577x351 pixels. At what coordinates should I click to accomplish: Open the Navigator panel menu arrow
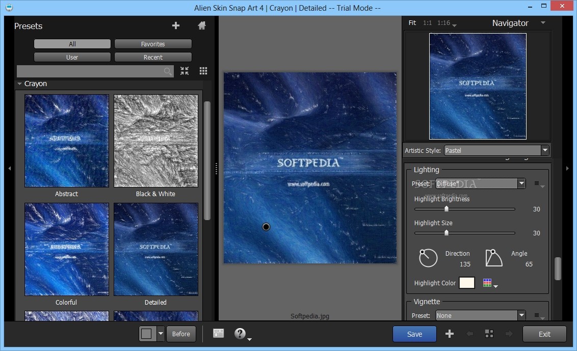pos(543,23)
